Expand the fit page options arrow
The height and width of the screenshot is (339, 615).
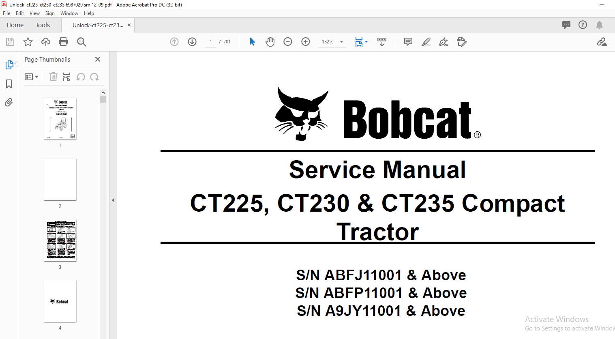[x=366, y=42]
